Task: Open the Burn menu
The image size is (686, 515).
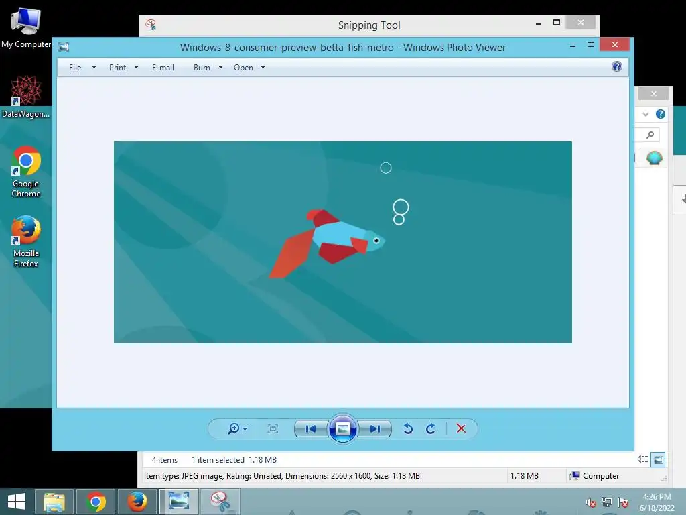Action: [202, 68]
